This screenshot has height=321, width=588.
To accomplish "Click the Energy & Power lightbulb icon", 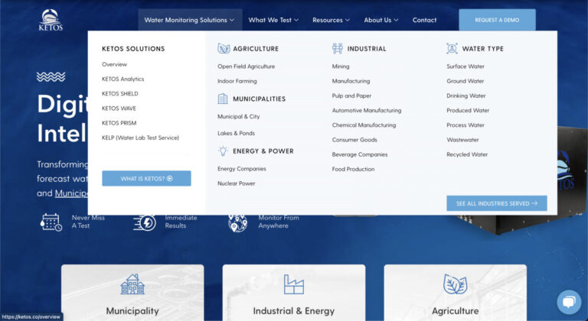I will [223, 151].
